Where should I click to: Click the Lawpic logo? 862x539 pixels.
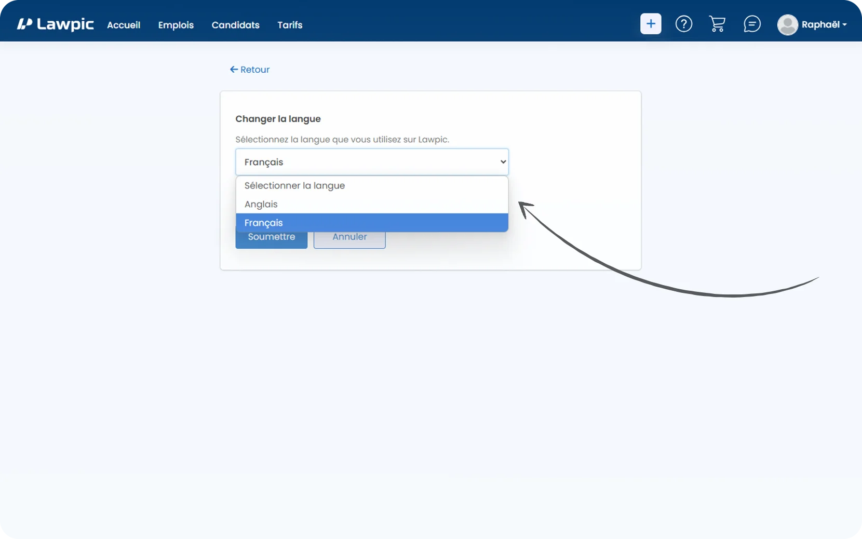tap(55, 24)
